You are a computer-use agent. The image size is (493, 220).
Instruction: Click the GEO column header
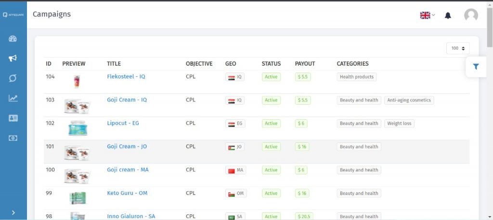coord(231,64)
